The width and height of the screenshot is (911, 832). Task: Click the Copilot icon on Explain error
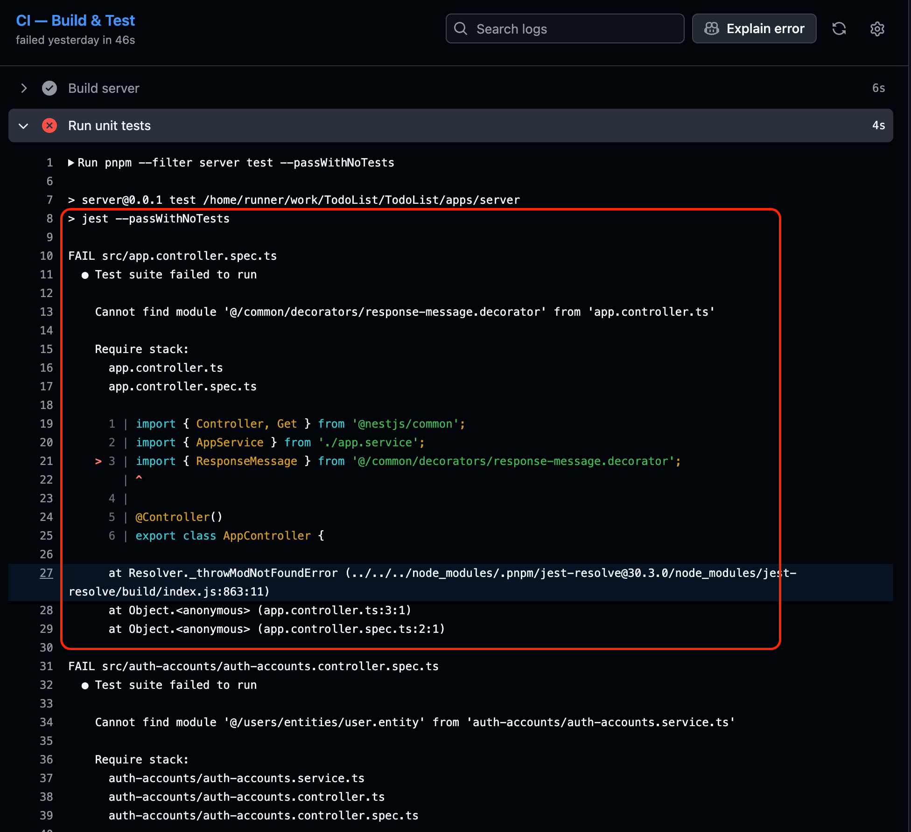(711, 29)
